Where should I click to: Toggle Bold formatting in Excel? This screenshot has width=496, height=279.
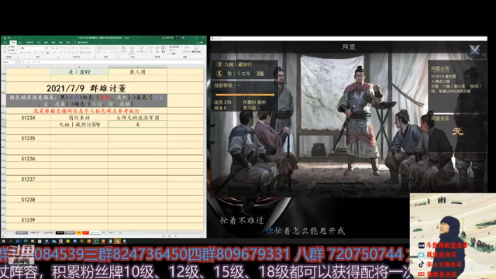[22, 53]
